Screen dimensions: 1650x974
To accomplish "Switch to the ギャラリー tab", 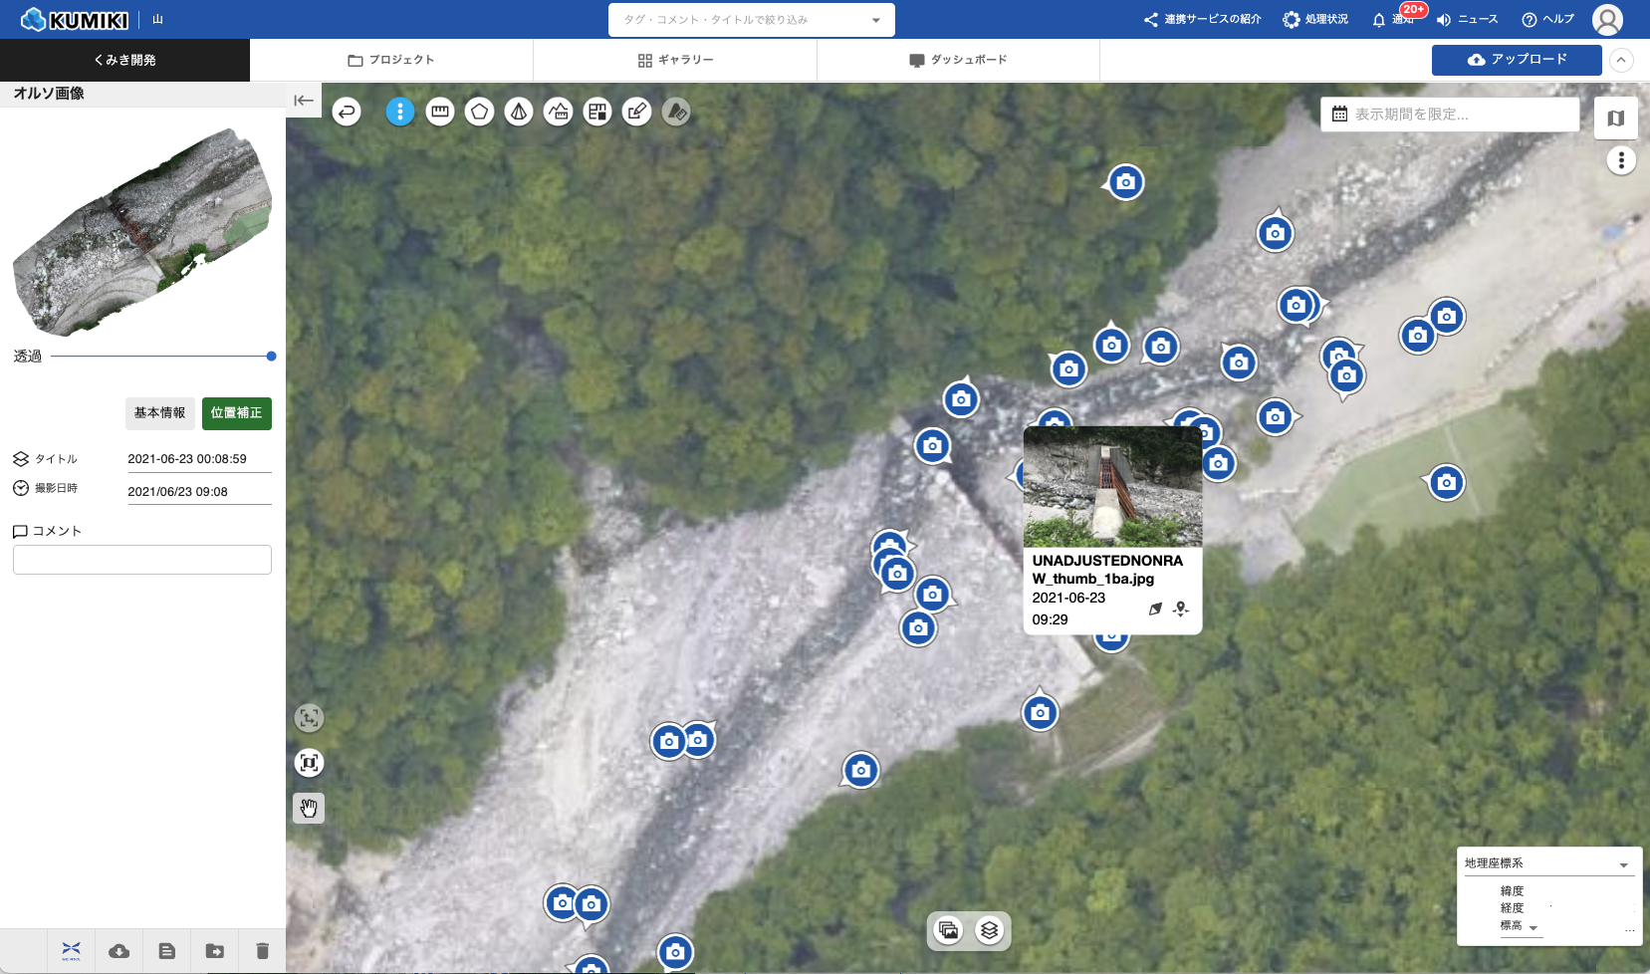I will (675, 60).
